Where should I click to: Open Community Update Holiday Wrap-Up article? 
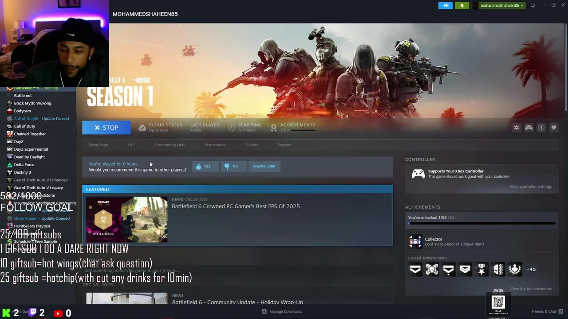237,302
